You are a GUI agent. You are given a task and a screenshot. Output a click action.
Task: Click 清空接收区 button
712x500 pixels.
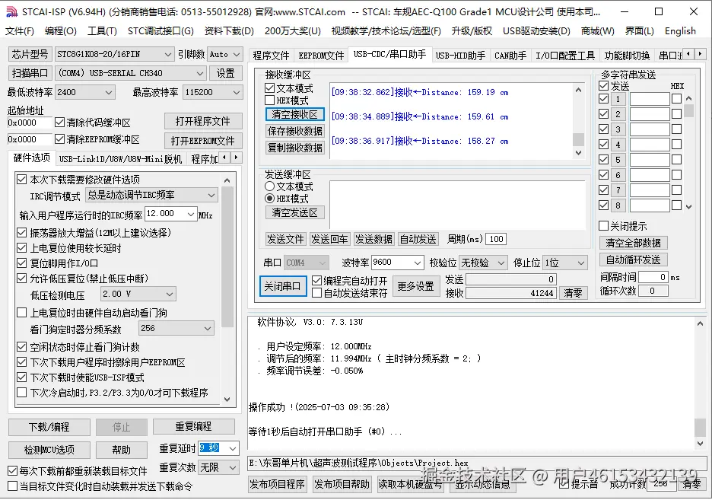(x=294, y=114)
